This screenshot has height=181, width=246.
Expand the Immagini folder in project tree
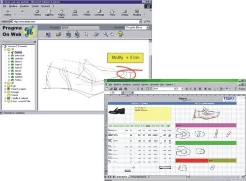coord(5,92)
